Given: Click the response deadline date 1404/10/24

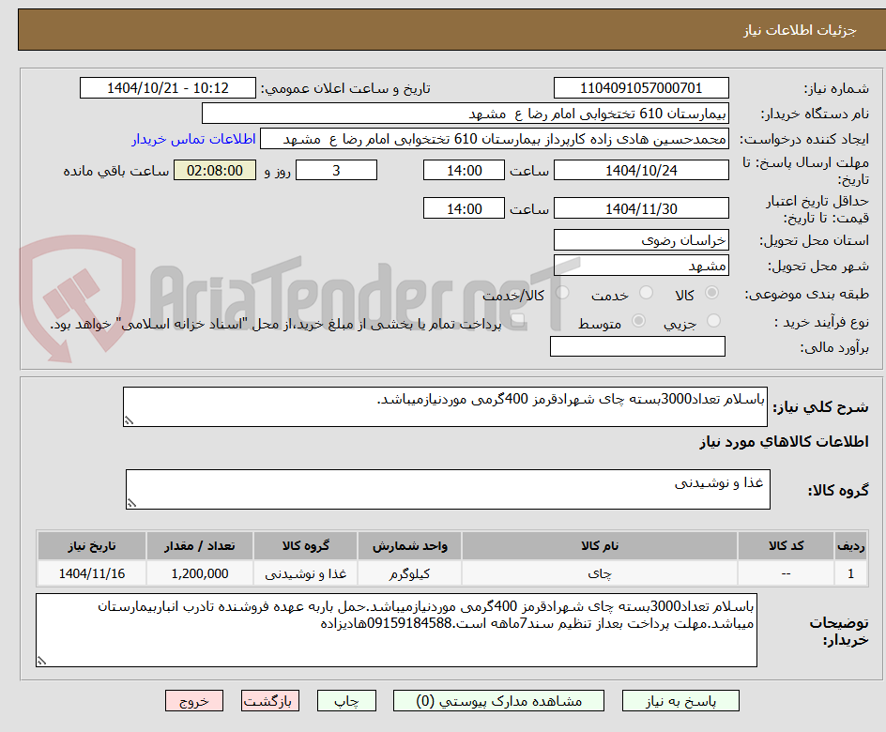Looking at the screenshot, I should pyautogui.click(x=641, y=170).
